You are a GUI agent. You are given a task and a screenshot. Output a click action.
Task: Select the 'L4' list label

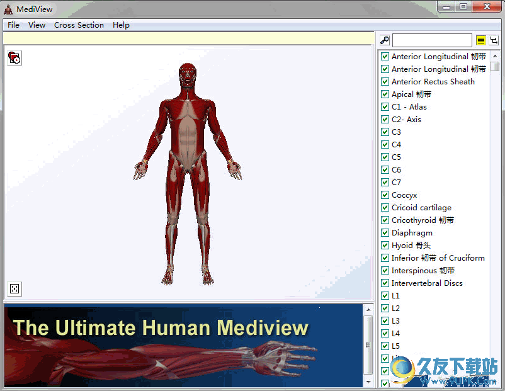pyautogui.click(x=395, y=333)
